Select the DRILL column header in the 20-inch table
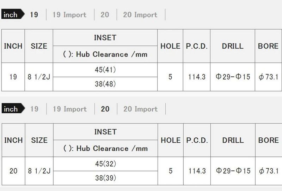The width and height of the screenshot is (282, 191). point(233,140)
